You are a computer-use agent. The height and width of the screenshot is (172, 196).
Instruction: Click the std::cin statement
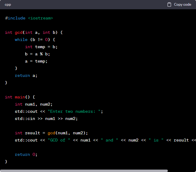pos(46,119)
